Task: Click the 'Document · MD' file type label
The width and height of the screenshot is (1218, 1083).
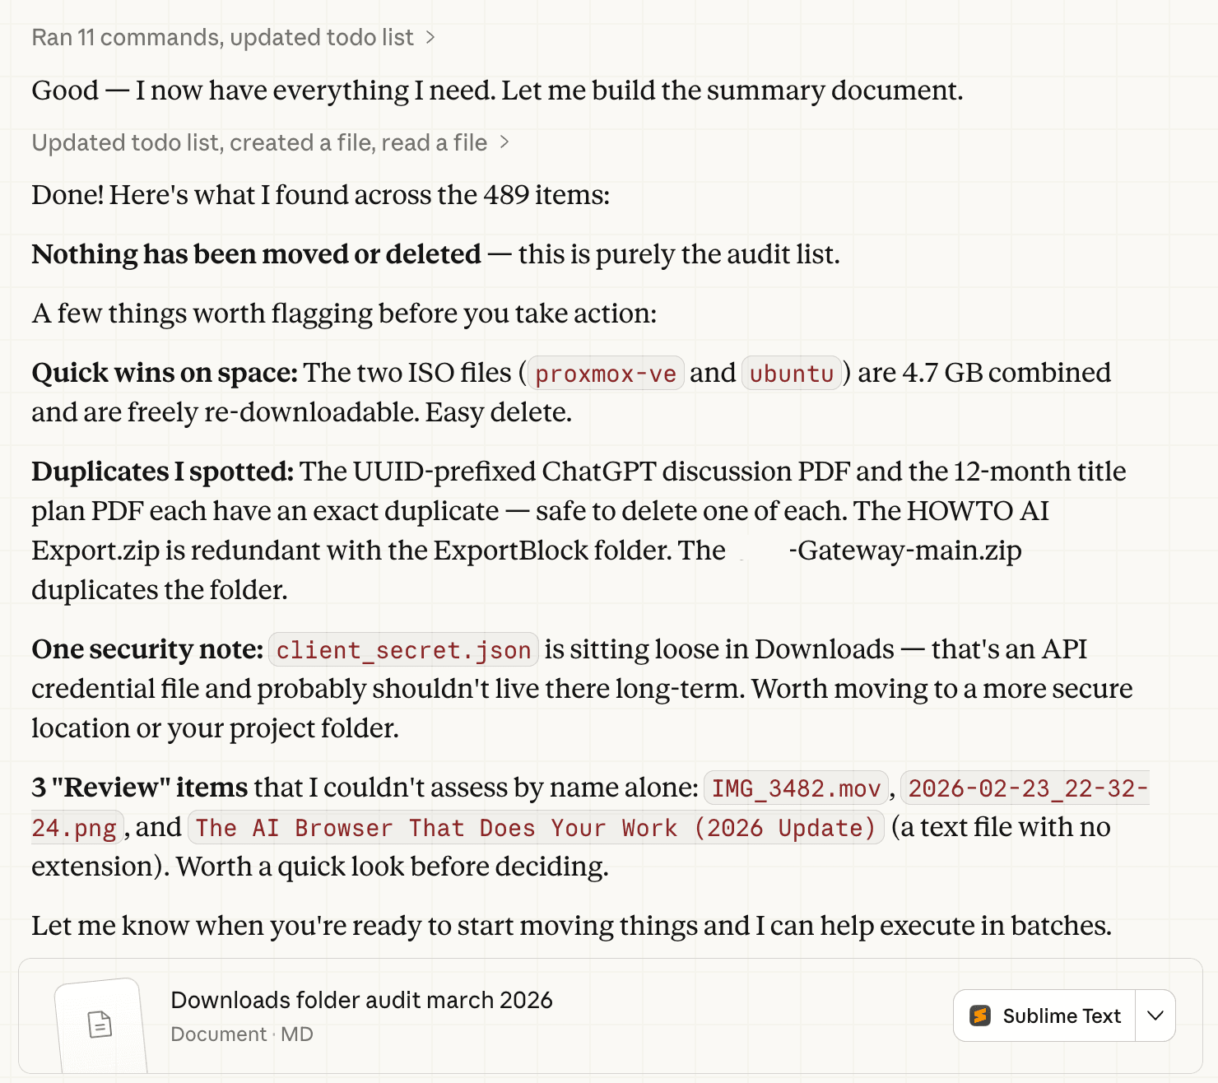Action: [242, 1034]
